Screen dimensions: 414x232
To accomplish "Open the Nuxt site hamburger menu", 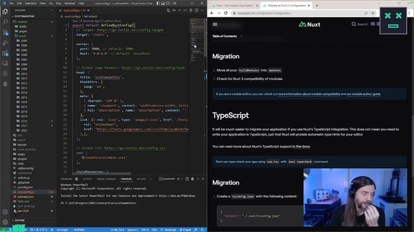I will (x=215, y=24).
